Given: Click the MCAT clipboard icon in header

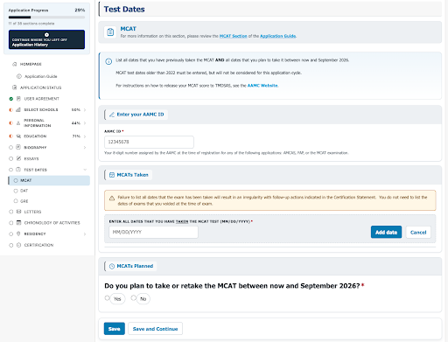Looking at the screenshot, I should click(110, 32).
